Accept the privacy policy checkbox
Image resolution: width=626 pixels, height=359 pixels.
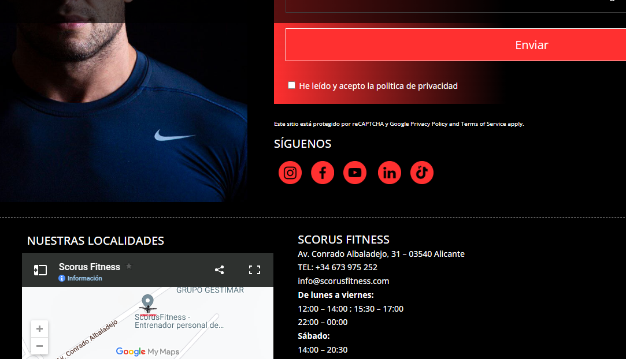[291, 85]
